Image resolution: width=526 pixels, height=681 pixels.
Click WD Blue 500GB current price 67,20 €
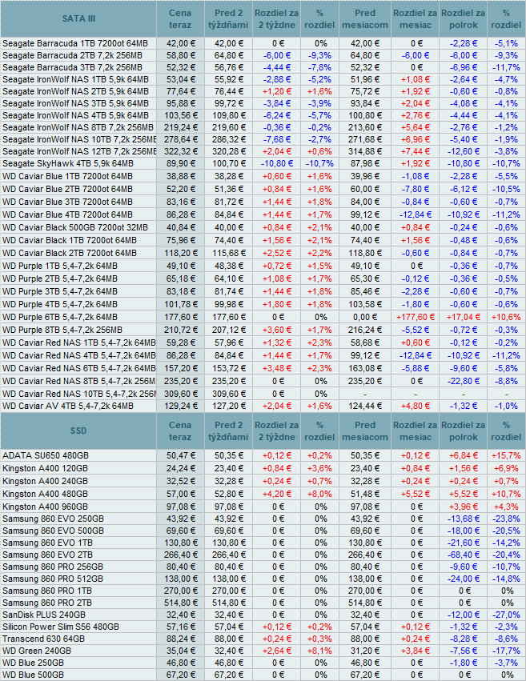pyautogui.click(x=181, y=675)
